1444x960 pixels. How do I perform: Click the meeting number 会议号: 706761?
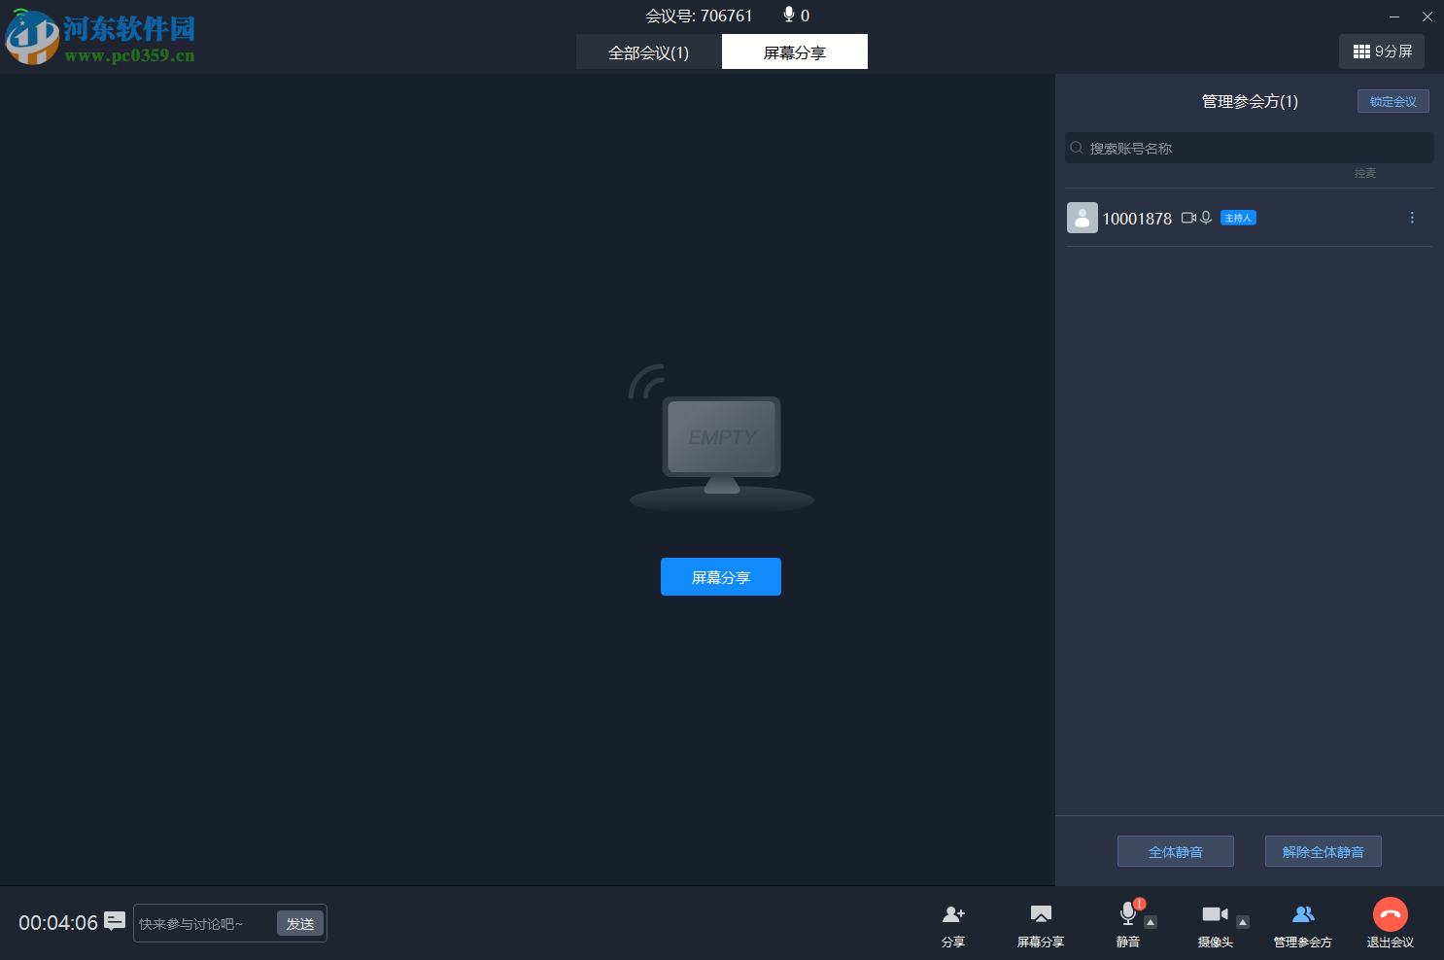pyautogui.click(x=700, y=16)
